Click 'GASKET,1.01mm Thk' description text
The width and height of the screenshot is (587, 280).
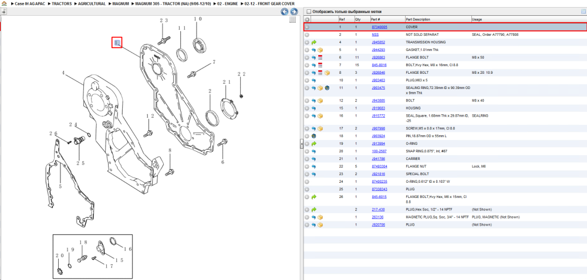tap(422, 50)
